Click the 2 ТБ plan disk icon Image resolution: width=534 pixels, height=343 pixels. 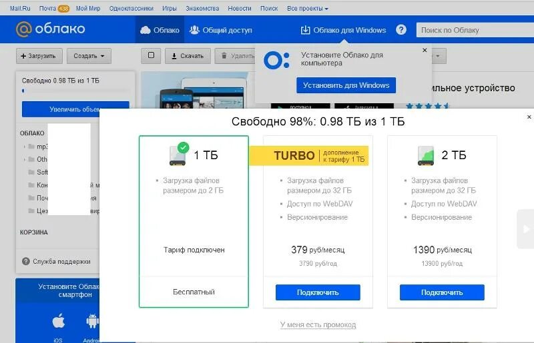coord(426,156)
